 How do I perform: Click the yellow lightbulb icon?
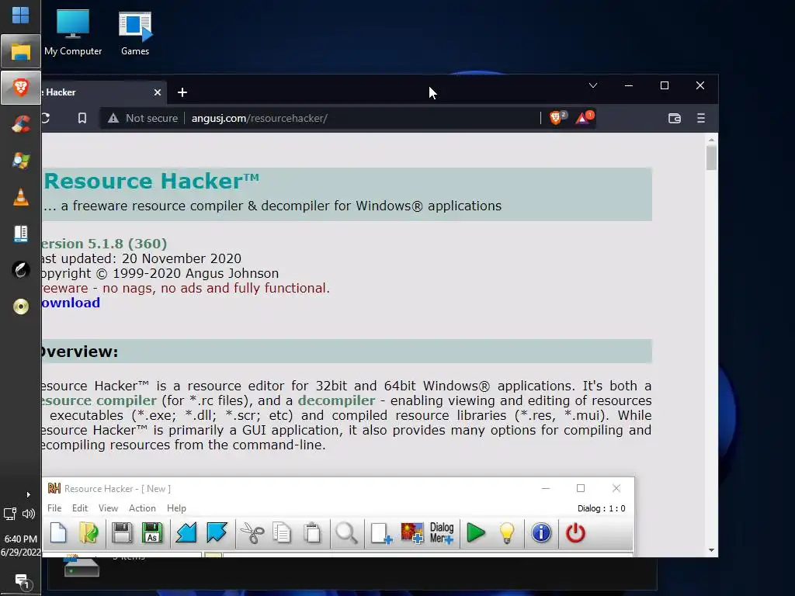point(507,533)
